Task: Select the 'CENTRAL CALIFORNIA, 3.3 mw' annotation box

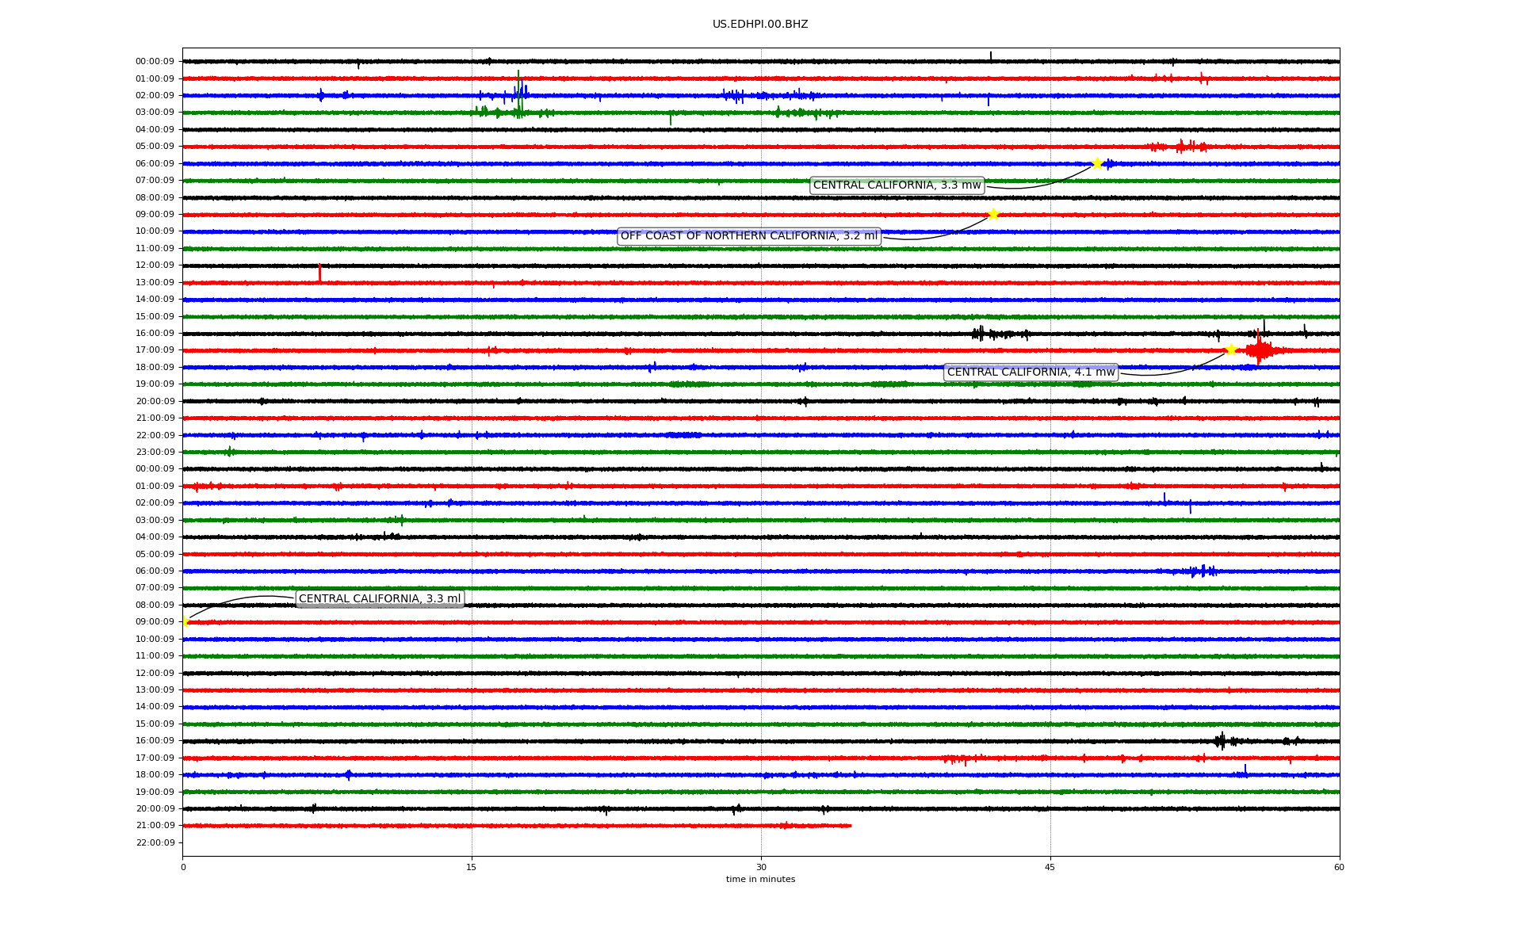Action: pyautogui.click(x=897, y=185)
